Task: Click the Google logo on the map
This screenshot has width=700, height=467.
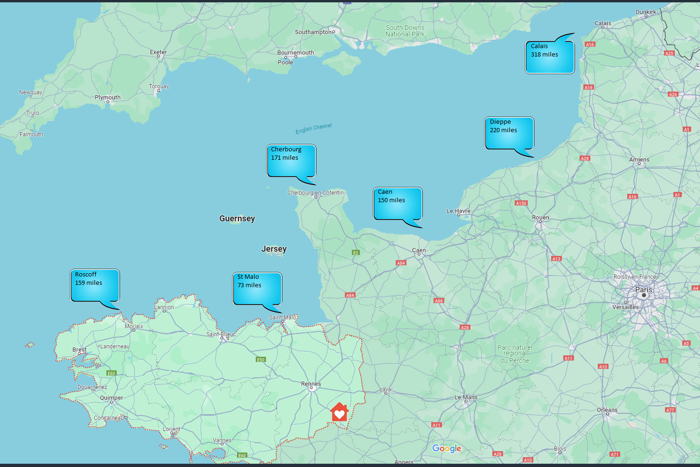Action: (x=447, y=448)
